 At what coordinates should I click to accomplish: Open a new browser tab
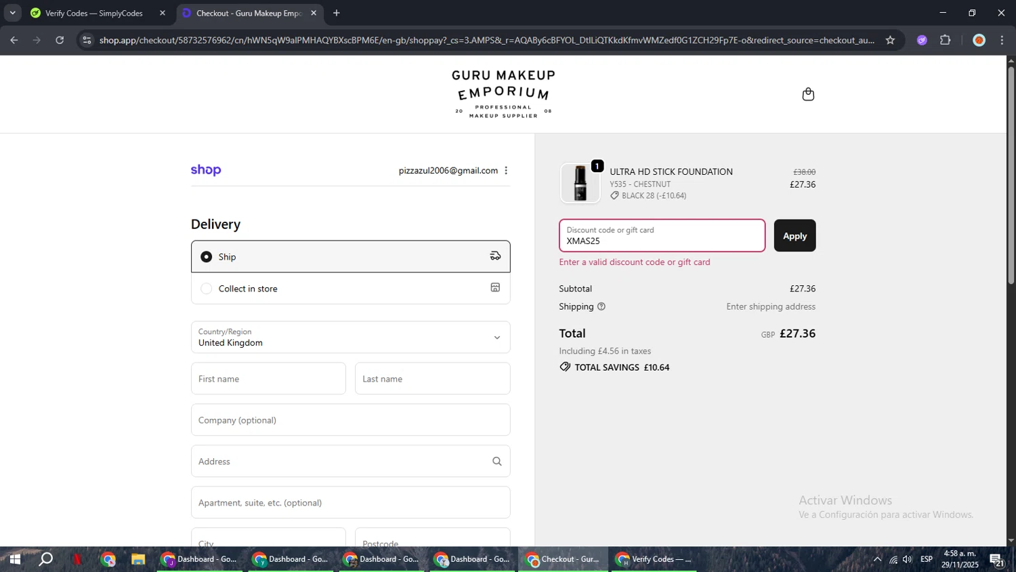(x=337, y=13)
